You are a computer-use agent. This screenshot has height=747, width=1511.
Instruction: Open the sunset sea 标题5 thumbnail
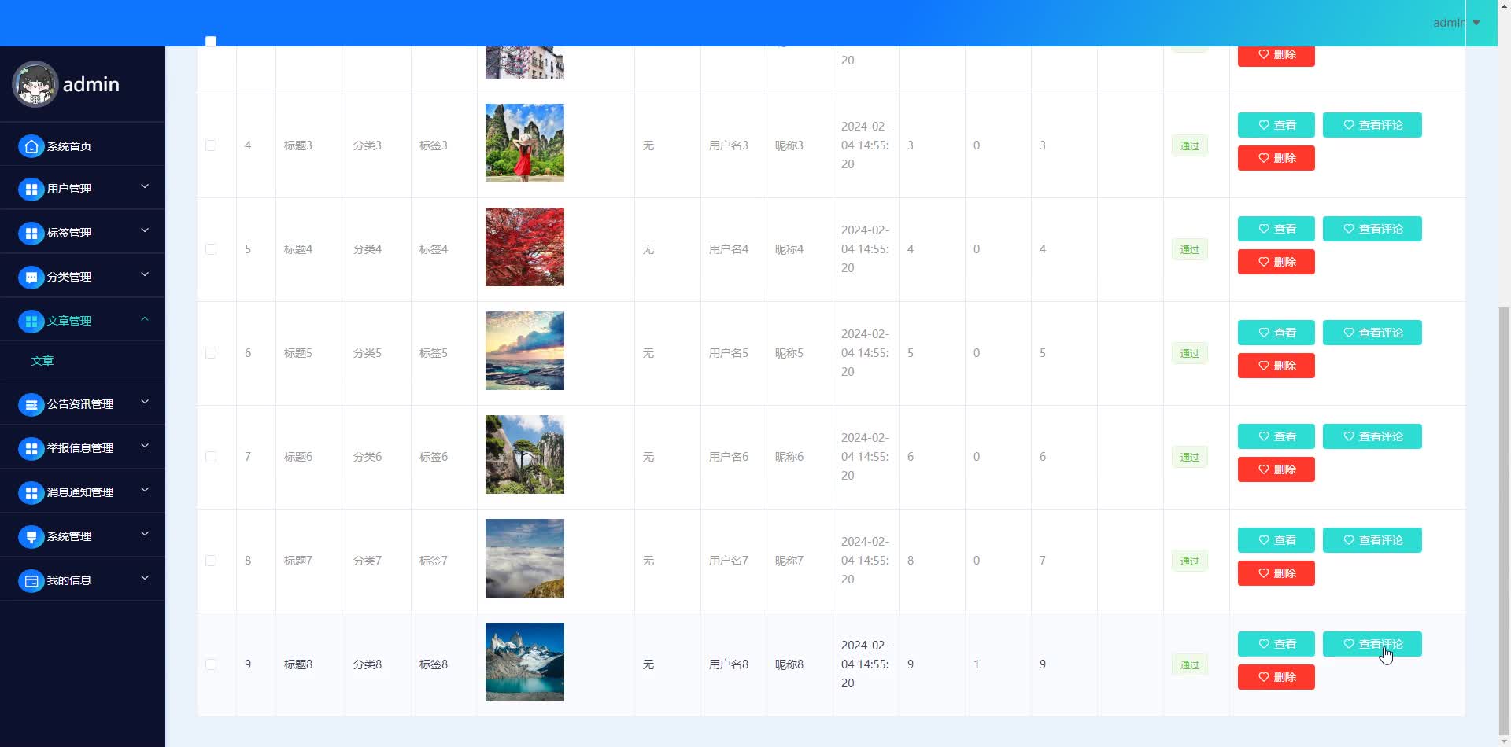[x=525, y=351]
